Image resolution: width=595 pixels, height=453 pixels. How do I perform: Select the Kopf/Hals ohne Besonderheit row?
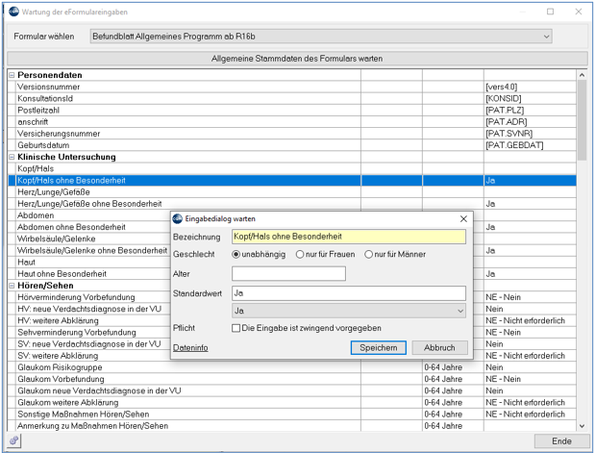pos(292,181)
